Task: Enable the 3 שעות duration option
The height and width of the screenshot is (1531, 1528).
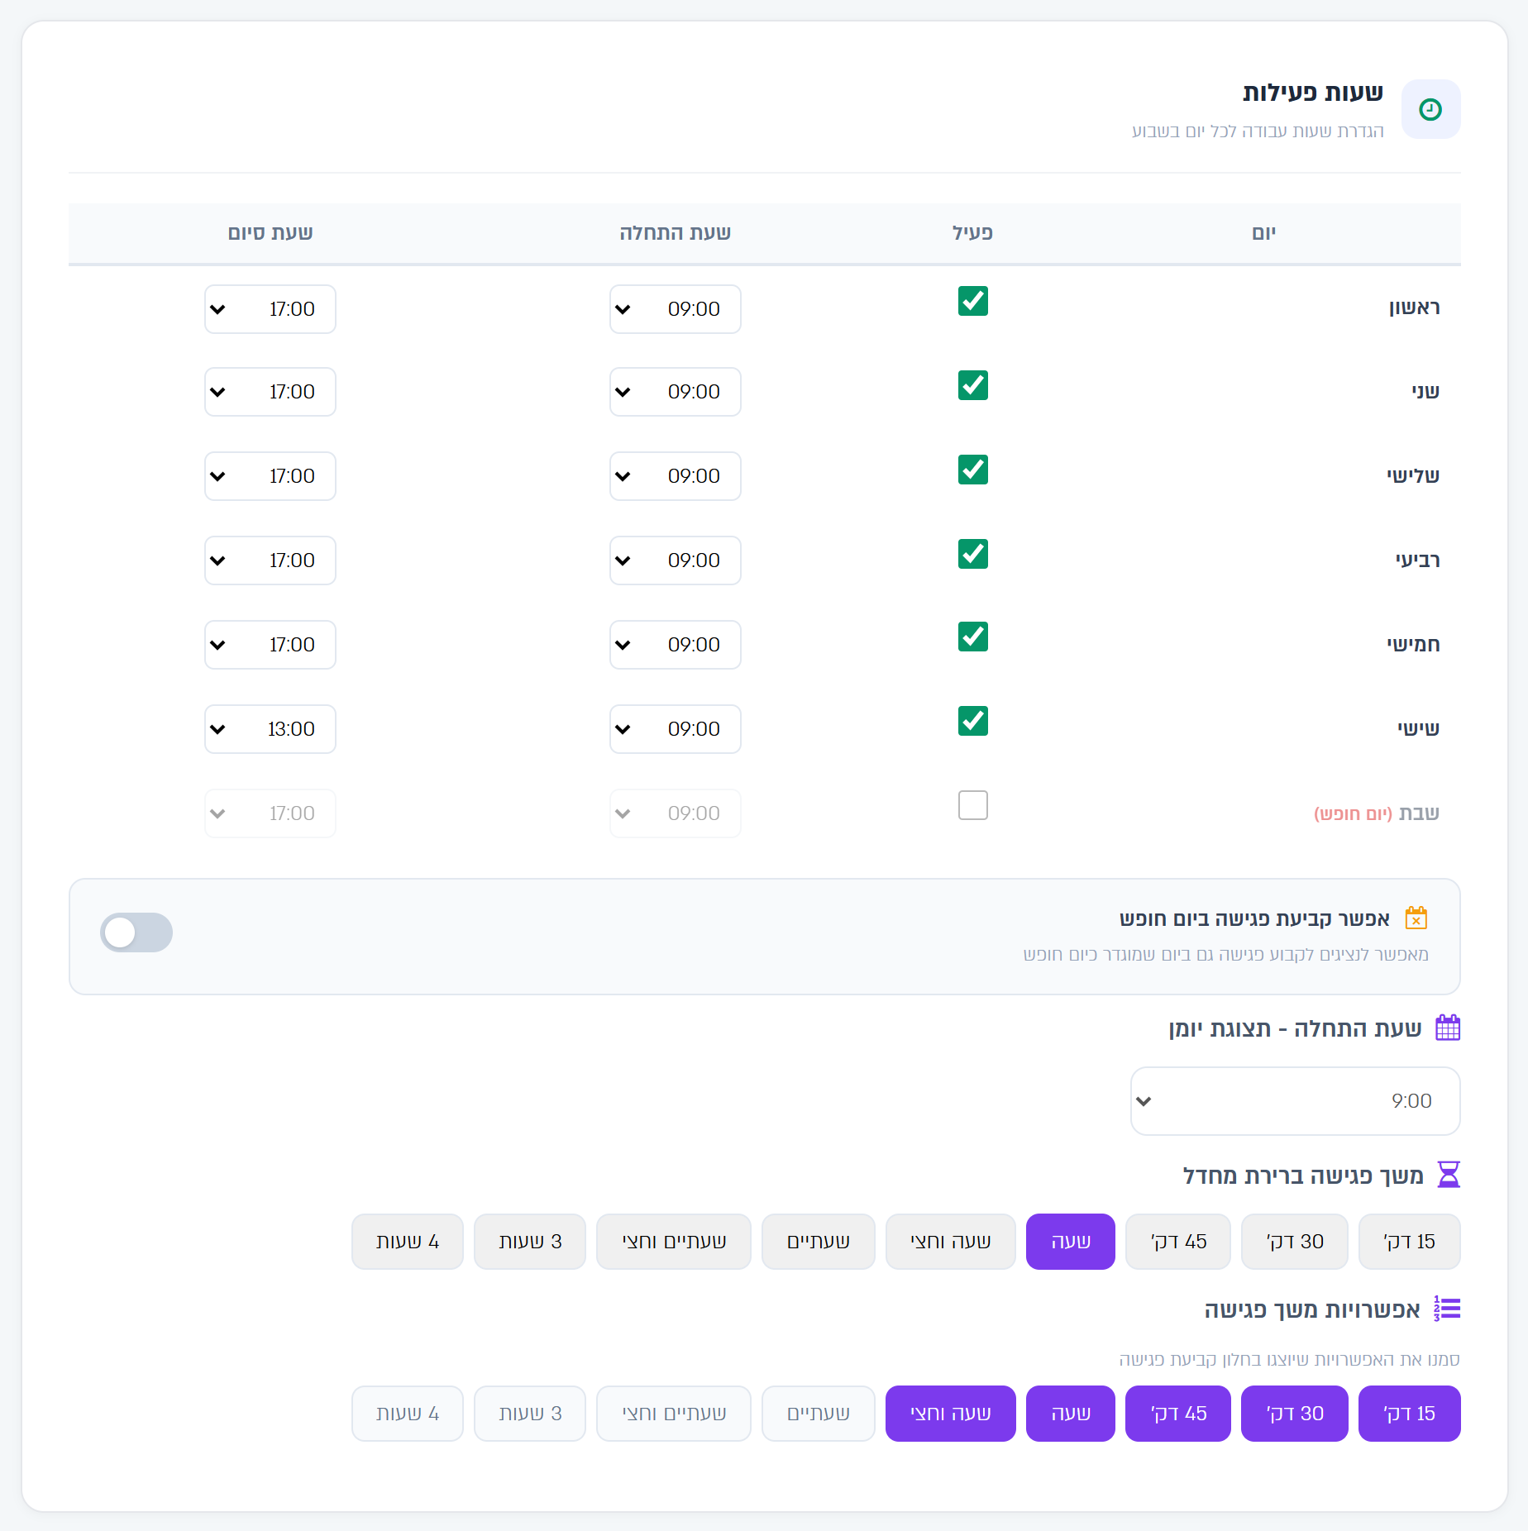Action: 530,1414
